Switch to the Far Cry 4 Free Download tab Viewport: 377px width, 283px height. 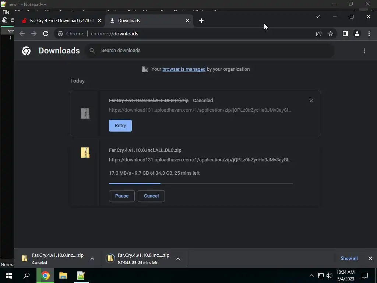[61, 21]
